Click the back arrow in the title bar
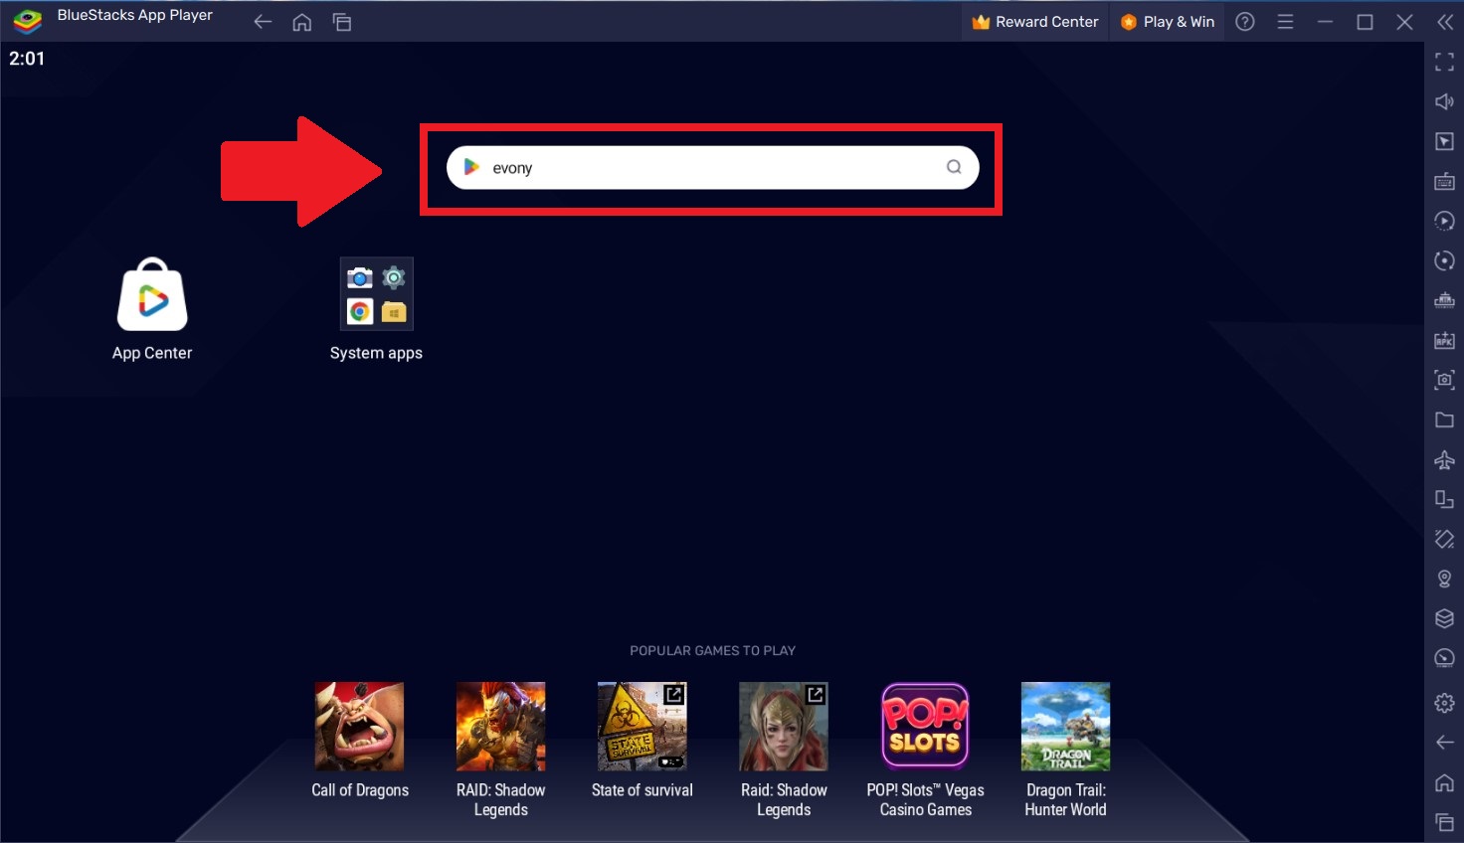Screen dimensions: 1464x843 [x=263, y=22]
